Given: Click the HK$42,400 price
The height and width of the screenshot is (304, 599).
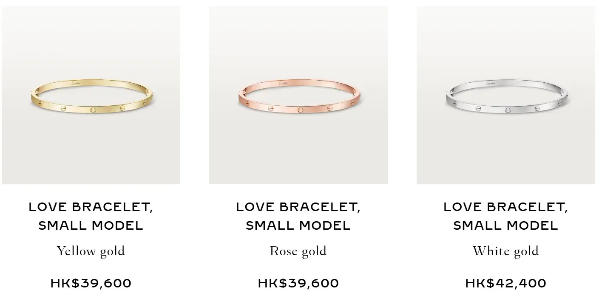Looking at the screenshot, I should (x=506, y=283).
